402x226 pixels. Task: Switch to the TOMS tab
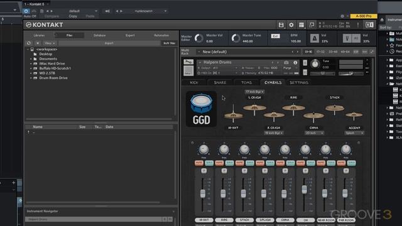click(x=246, y=82)
